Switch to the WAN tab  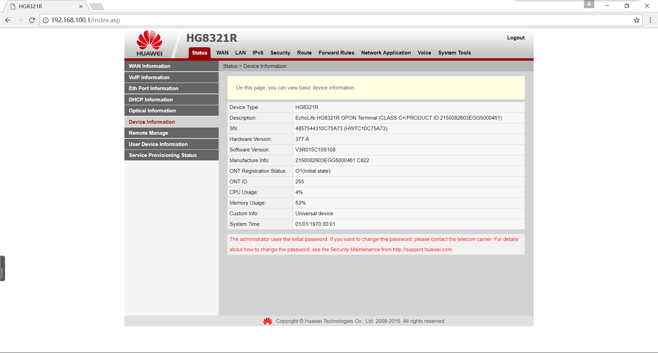(x=222, y=53)
